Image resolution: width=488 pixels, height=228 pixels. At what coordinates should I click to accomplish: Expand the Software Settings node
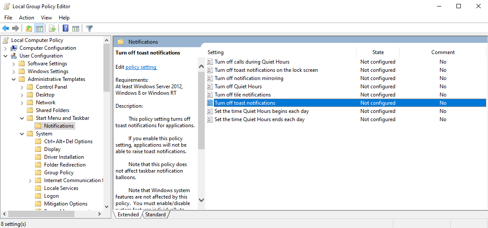14,64
